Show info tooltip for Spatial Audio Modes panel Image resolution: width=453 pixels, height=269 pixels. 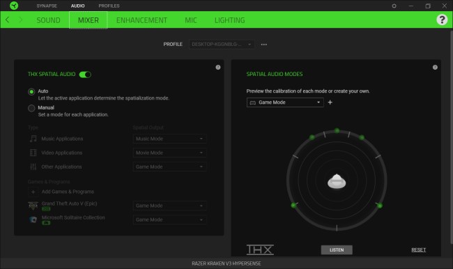(x=435, y=68)
